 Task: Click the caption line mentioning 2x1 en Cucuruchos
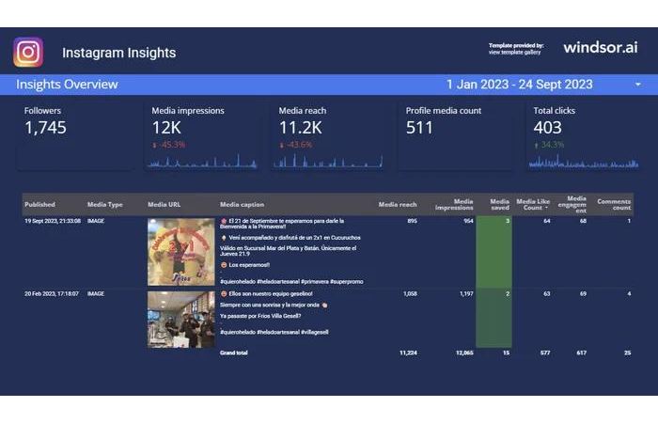tap(290, 238)
